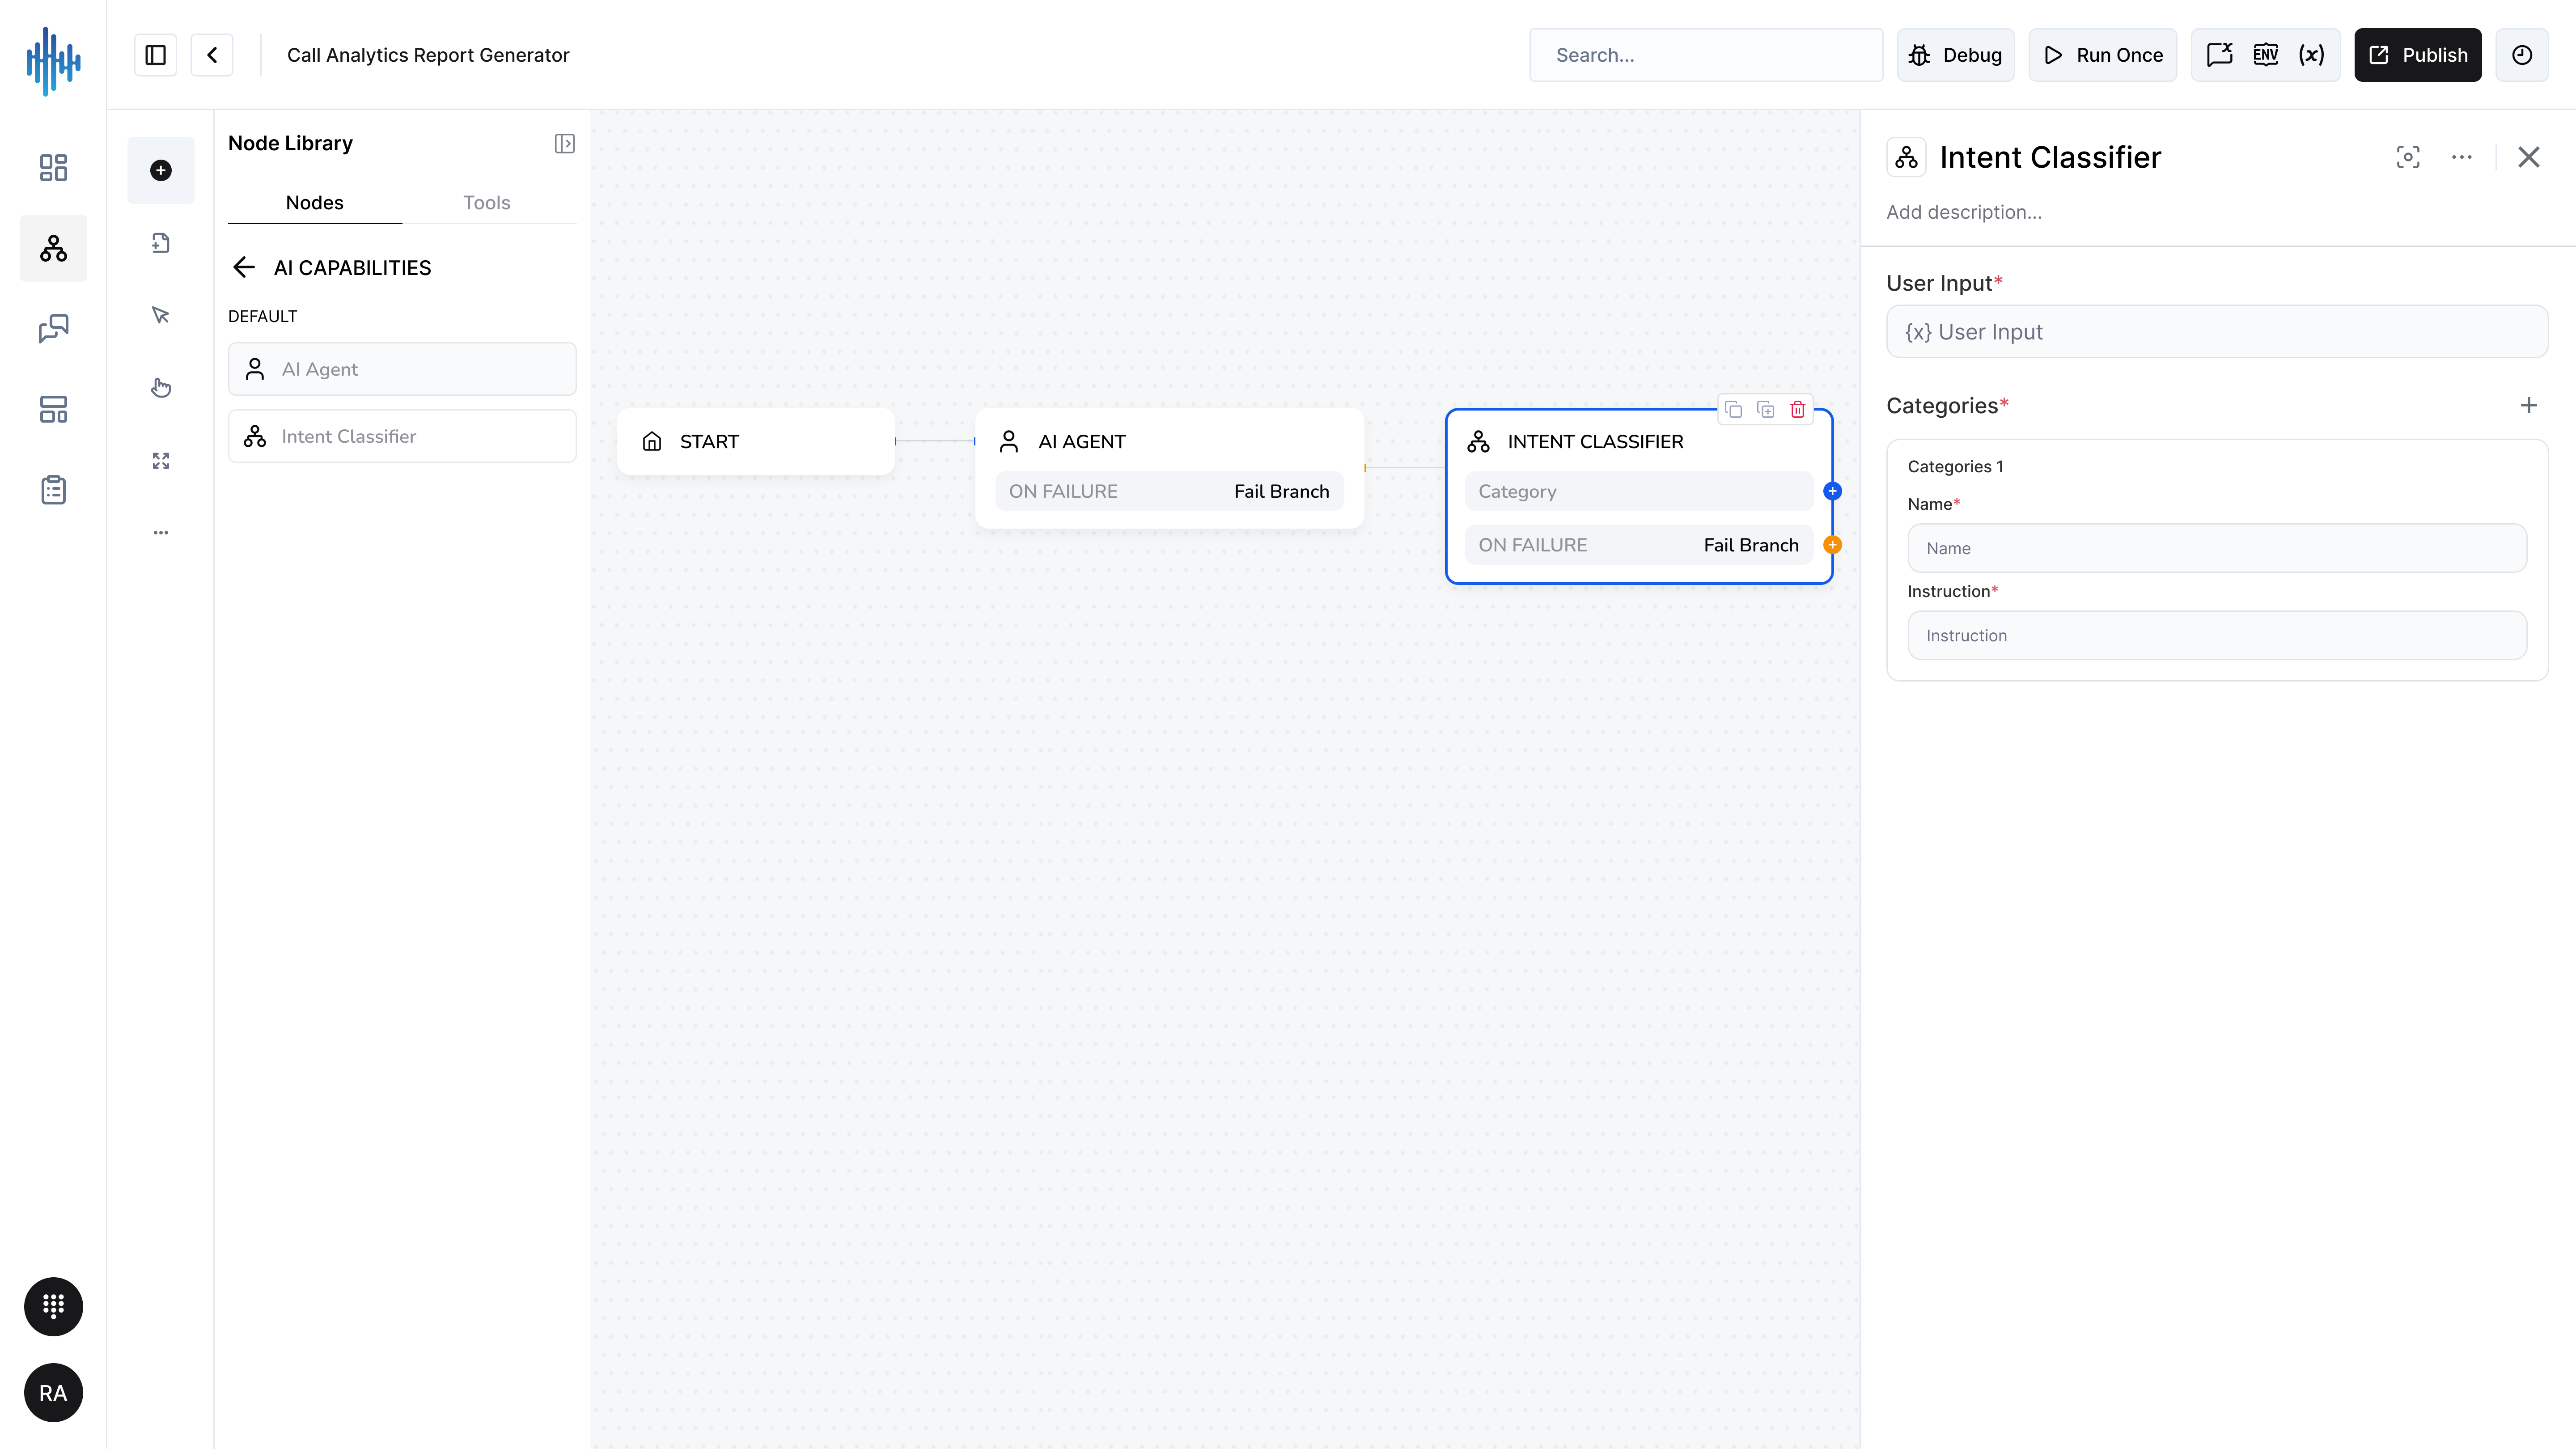Click the add node plus tool
This screenshot has height=1449, width=2576.
click(x=161, y=171)
